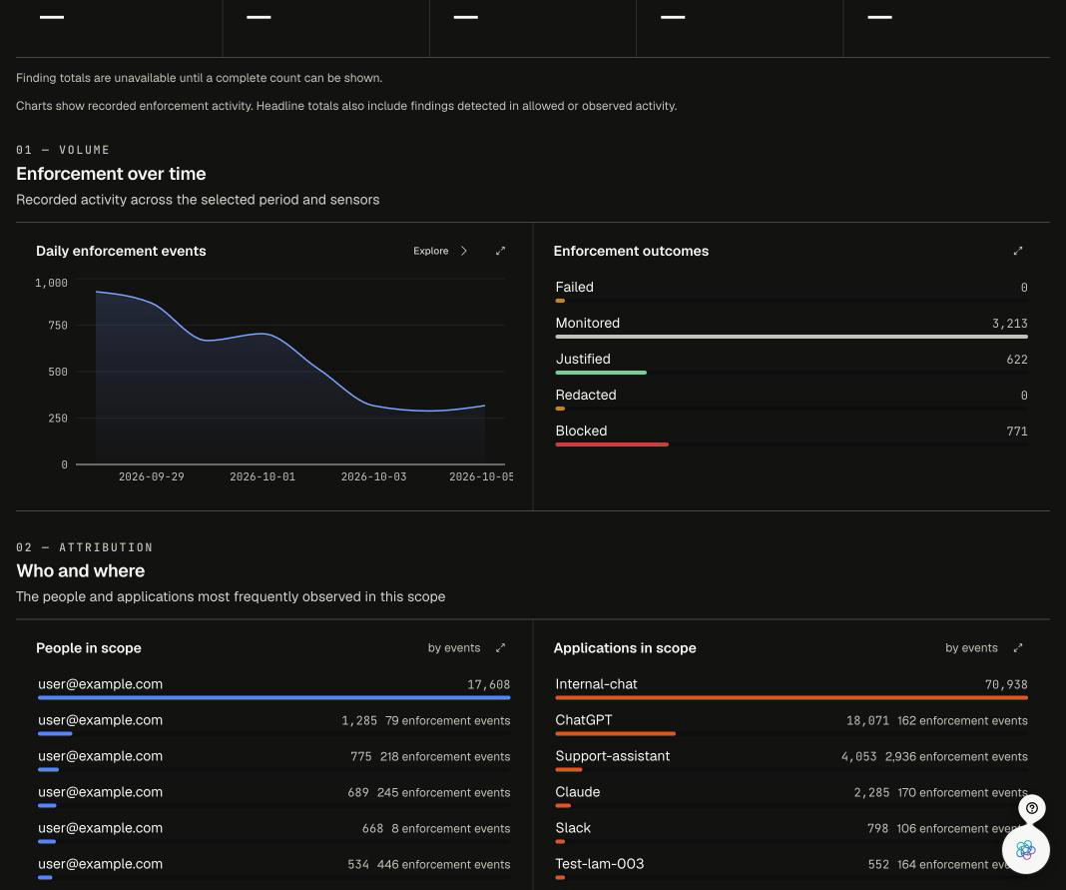Click the Blocked red progress bar
This screenshot has height=890, width=1066.
pyautogui.click(x=612, y=445)
